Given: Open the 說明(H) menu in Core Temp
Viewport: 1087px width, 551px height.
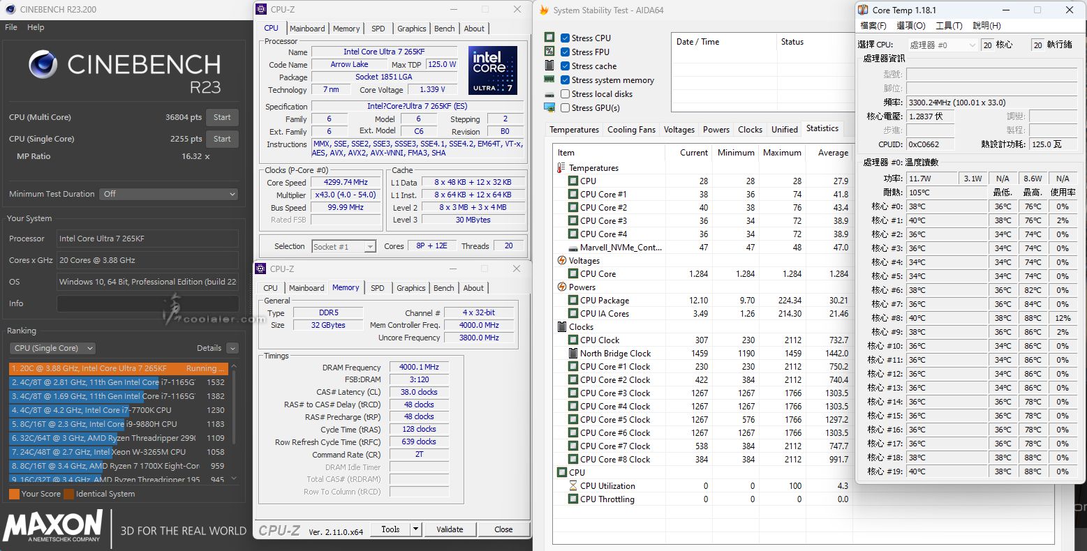Looking at the screenshot, I should click(986, 26).
